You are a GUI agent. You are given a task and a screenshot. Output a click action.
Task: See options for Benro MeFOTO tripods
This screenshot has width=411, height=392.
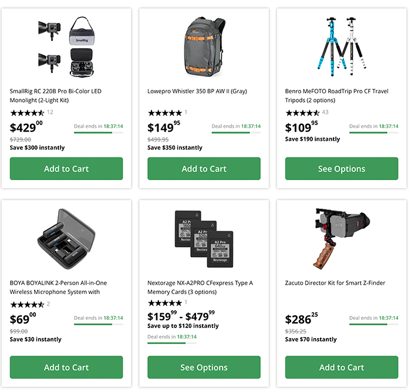click(x=342, y=168)
